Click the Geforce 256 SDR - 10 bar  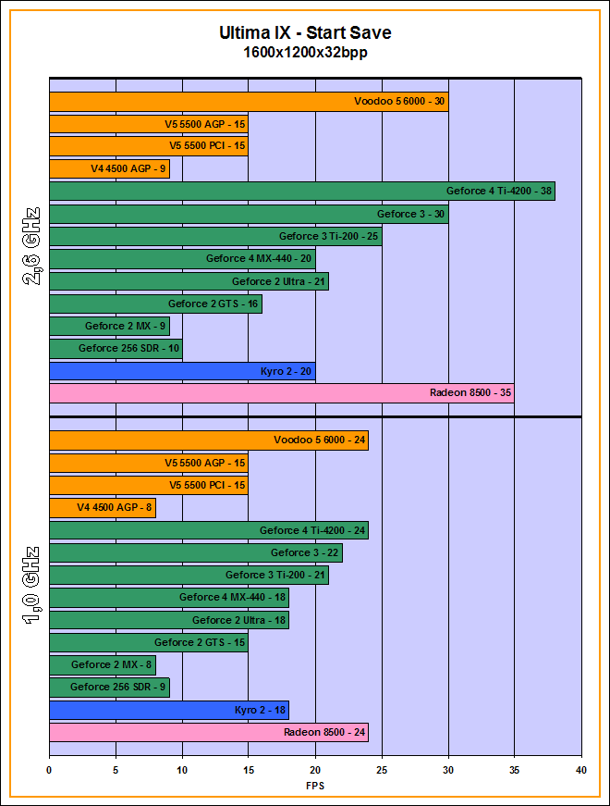115,349
